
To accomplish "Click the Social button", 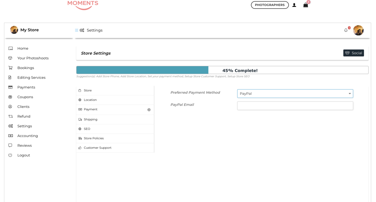I will [353, 53].
